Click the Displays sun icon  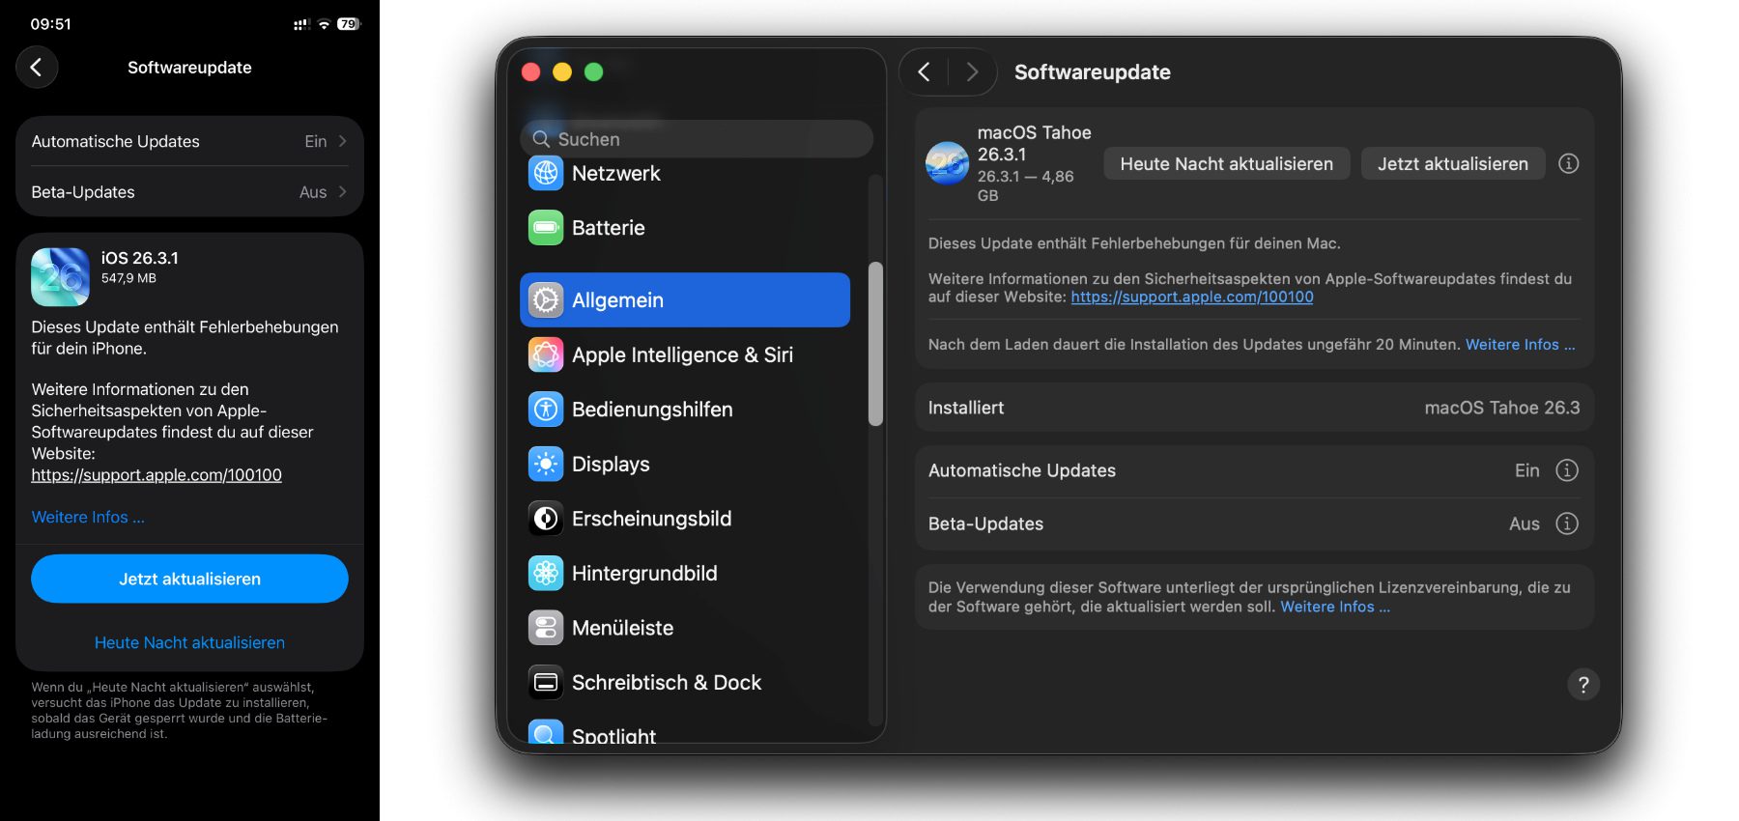click(546, 465)
